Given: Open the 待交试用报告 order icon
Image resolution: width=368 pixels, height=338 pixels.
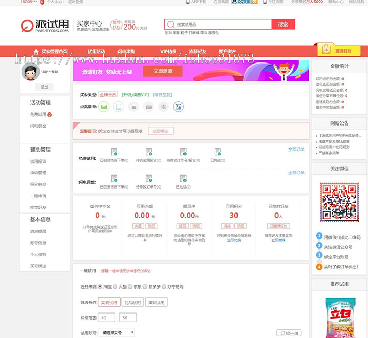Looking at the screenshot, I should (x=149, y=152).
